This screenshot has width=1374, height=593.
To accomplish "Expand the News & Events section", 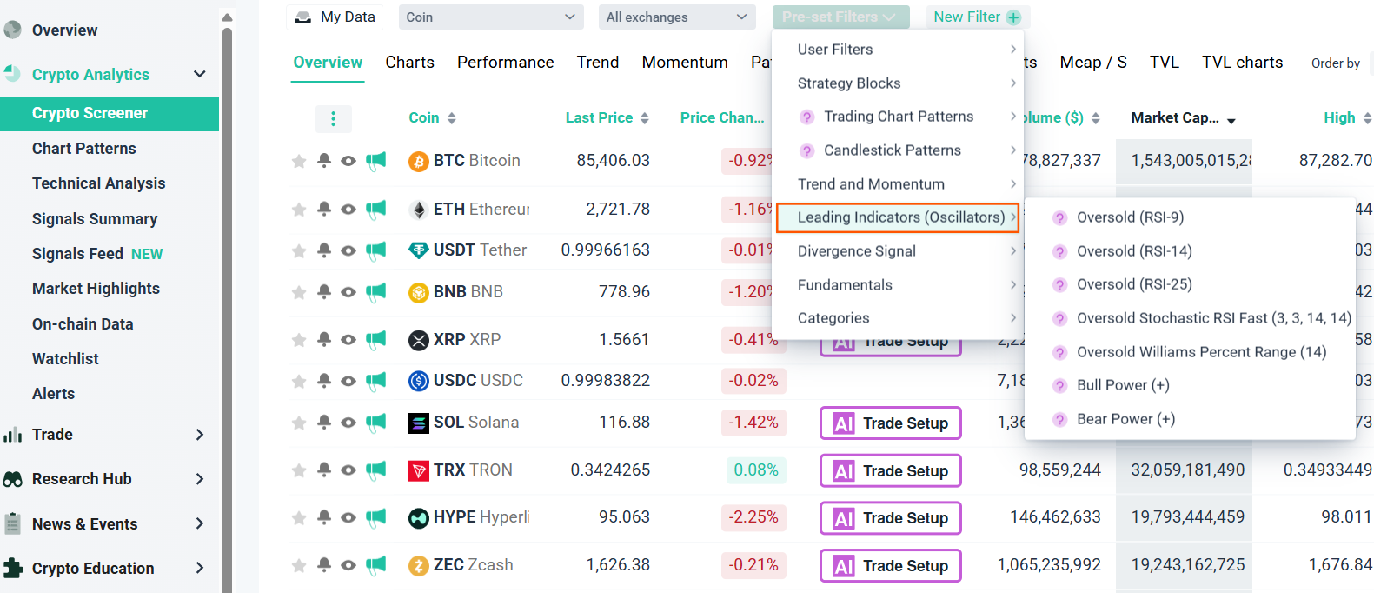I will coord(200,523).
